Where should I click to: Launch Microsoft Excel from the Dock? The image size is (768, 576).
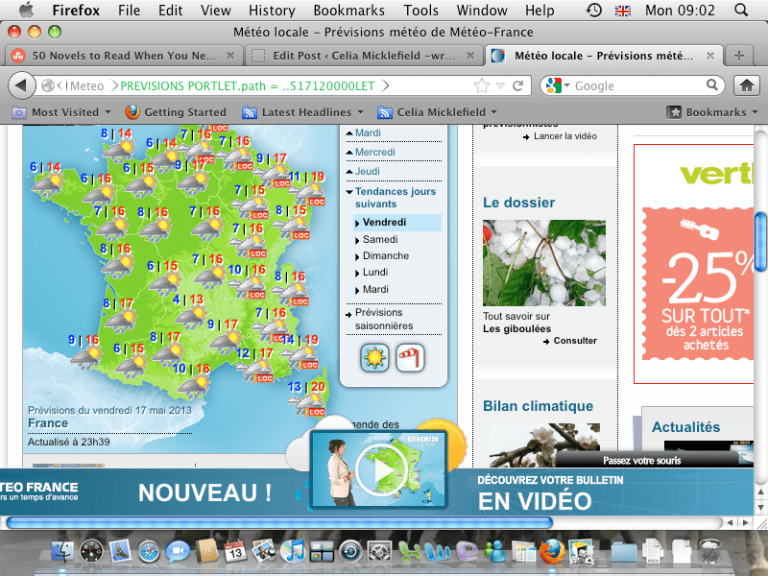click(x=410, y=552)
